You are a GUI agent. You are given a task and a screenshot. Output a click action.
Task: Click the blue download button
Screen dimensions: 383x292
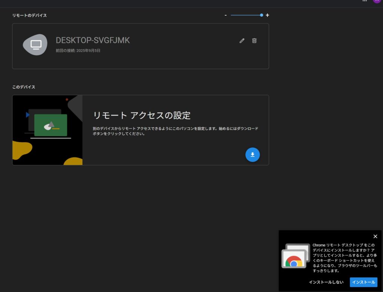pyautogui.click(x=252, y=155)
